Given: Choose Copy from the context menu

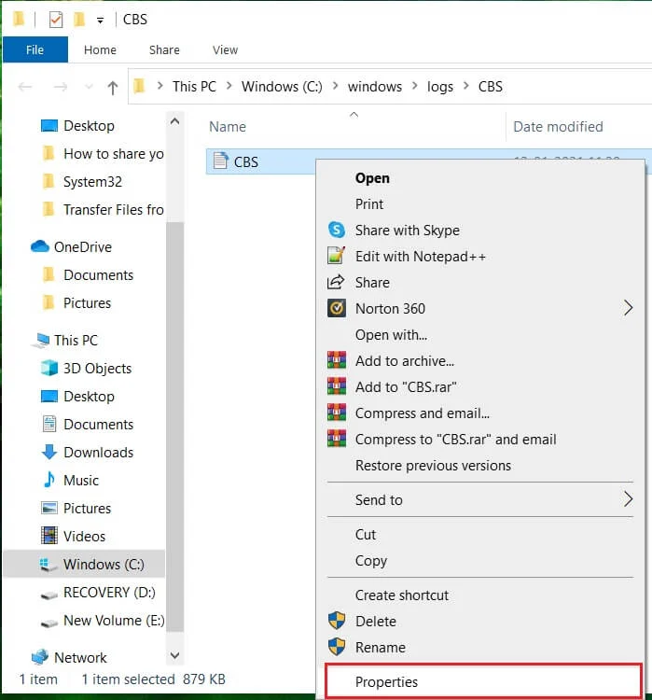Looking at the screenshot, I should point(480,560).
